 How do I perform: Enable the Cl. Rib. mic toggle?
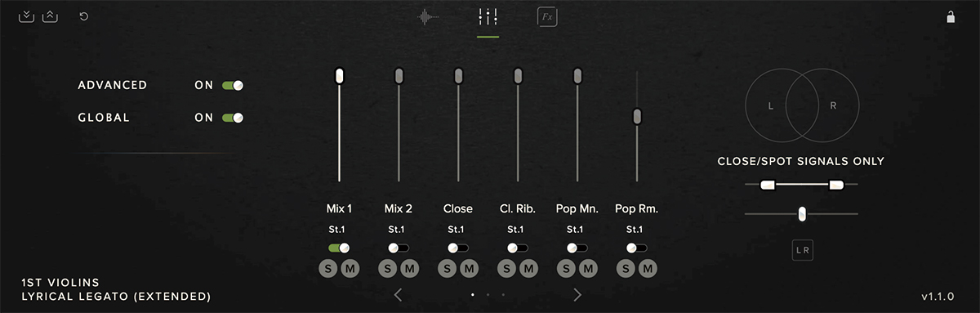(518, 248)
